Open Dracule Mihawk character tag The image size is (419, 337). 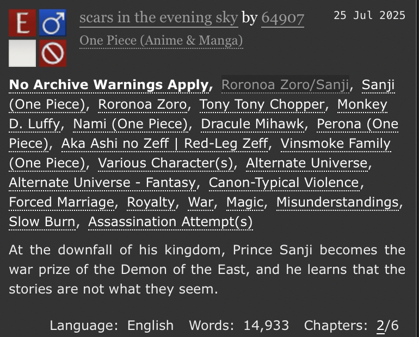pyautogui.click(x=252, y=124)
